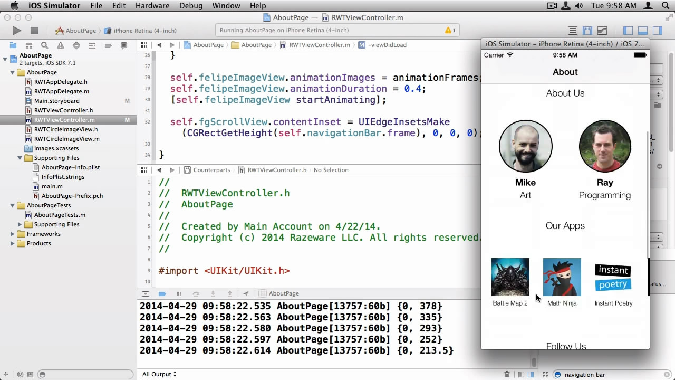Open the Window menu
Viewport: 675px width, 380px height.
tap(226, 6)
